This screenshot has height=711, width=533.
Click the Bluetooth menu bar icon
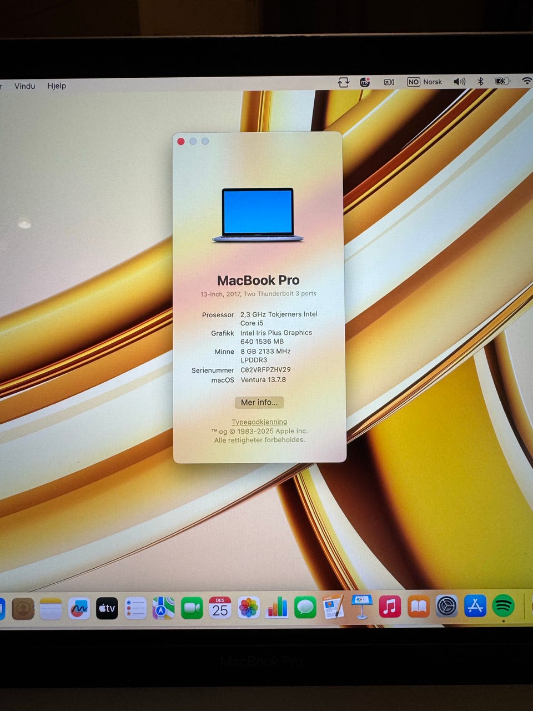481,82
